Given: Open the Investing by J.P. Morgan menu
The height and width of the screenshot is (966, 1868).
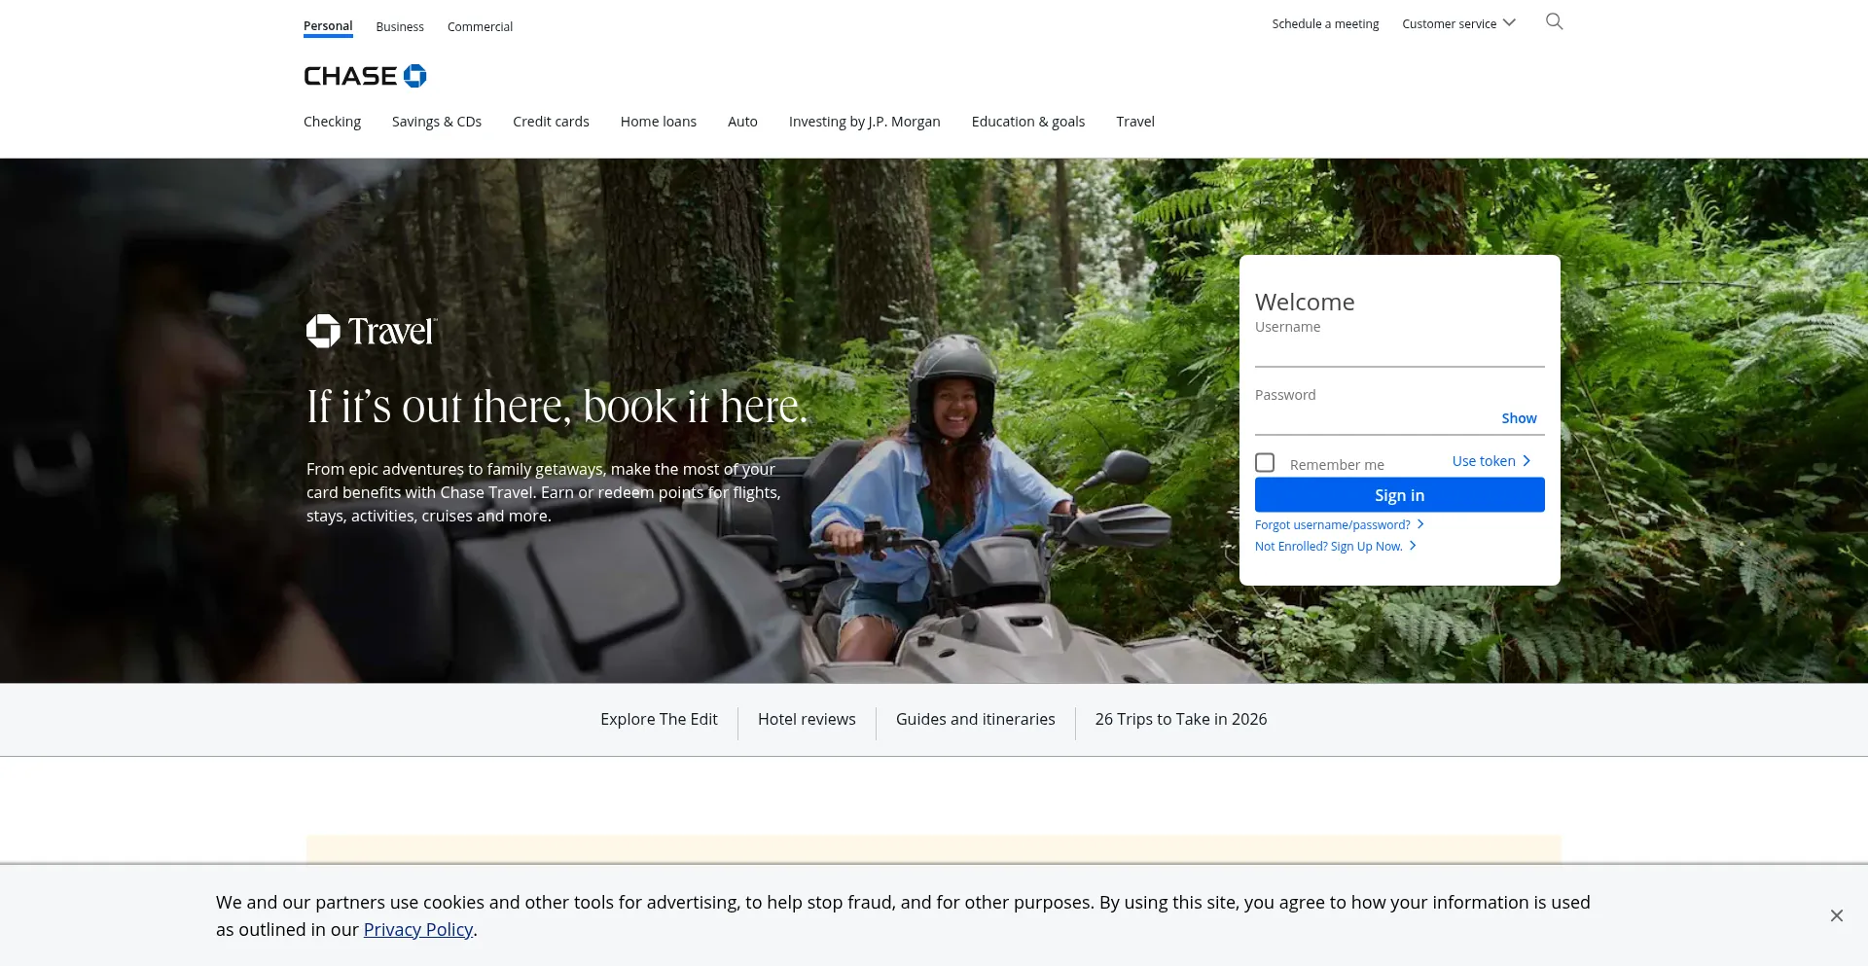Looking at the screenshot, I should [x=864, y=122].
